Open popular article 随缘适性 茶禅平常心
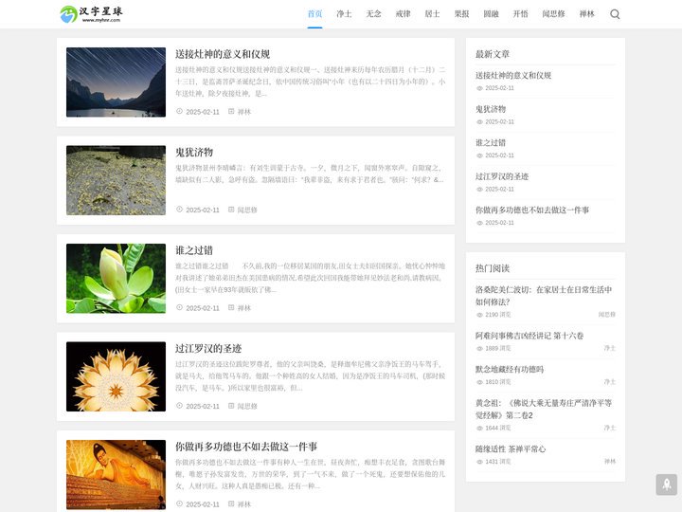This screenshot has width=682, height=512. pos(511,448)
